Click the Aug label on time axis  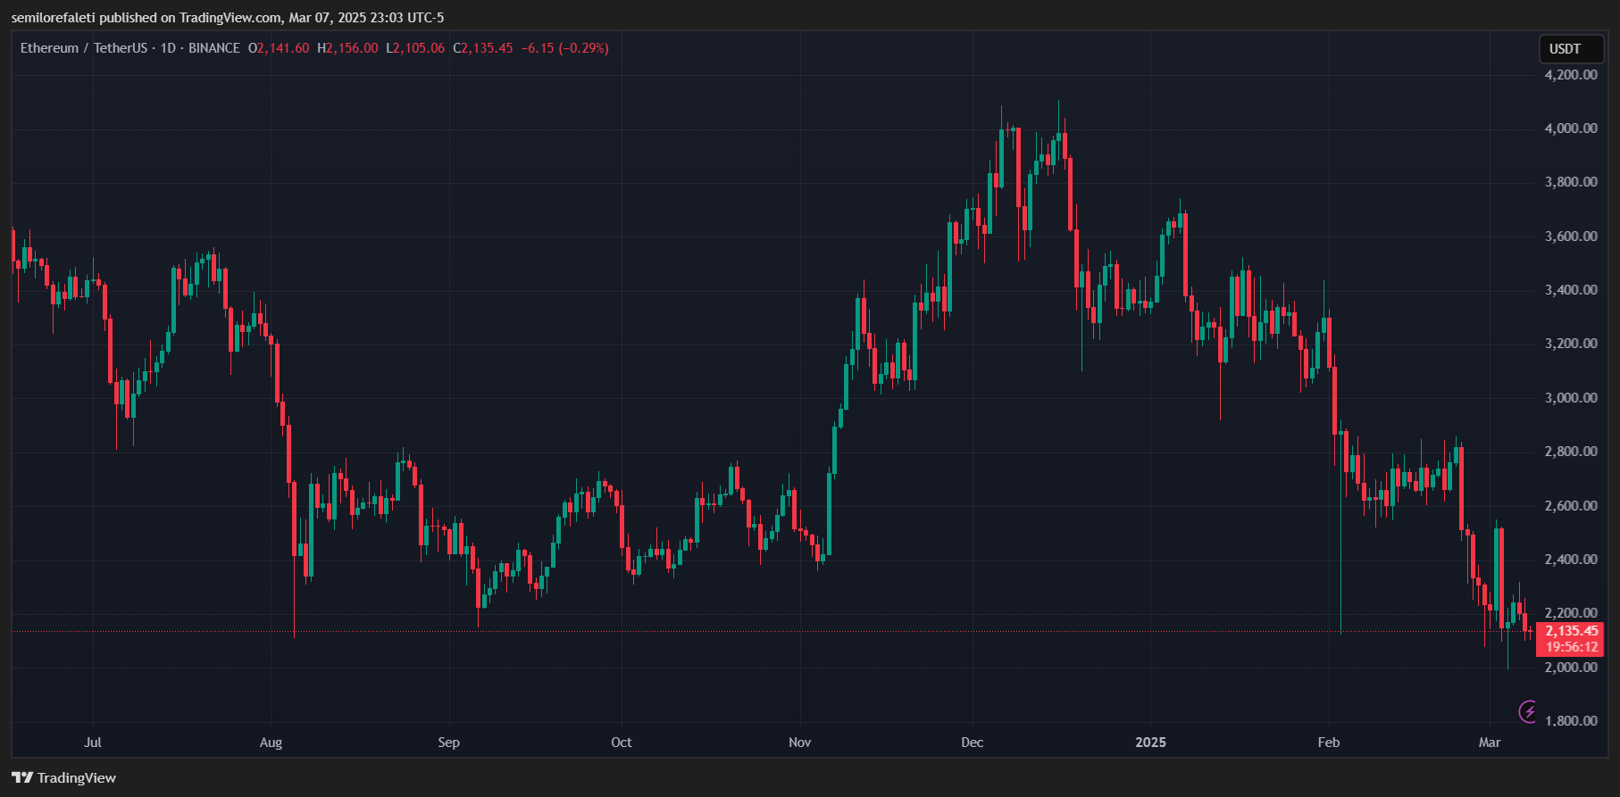(271, 743)
